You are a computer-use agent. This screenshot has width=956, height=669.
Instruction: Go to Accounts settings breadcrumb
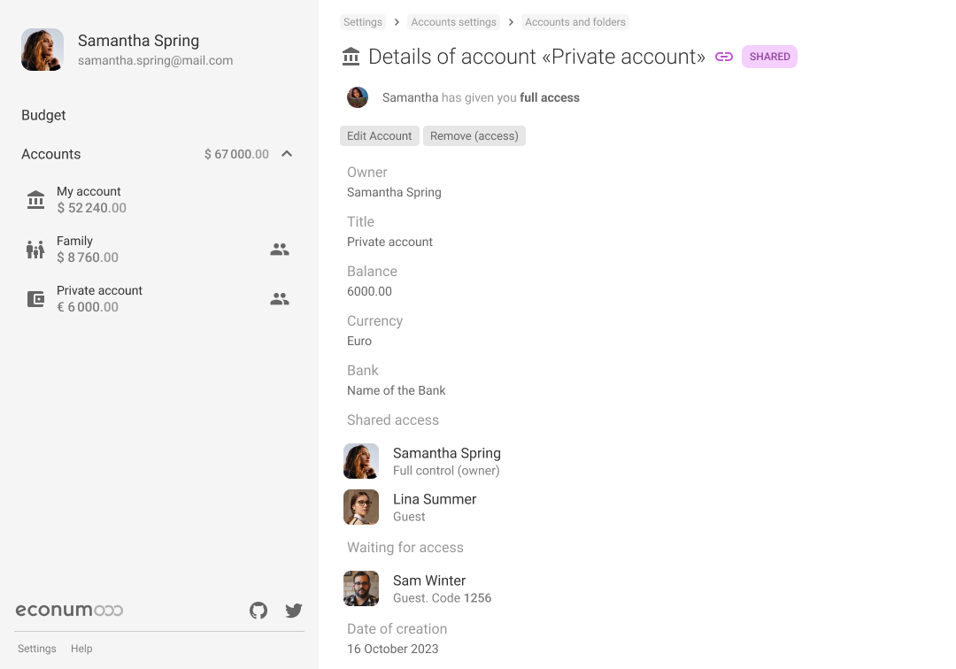[x=453, y=22]
